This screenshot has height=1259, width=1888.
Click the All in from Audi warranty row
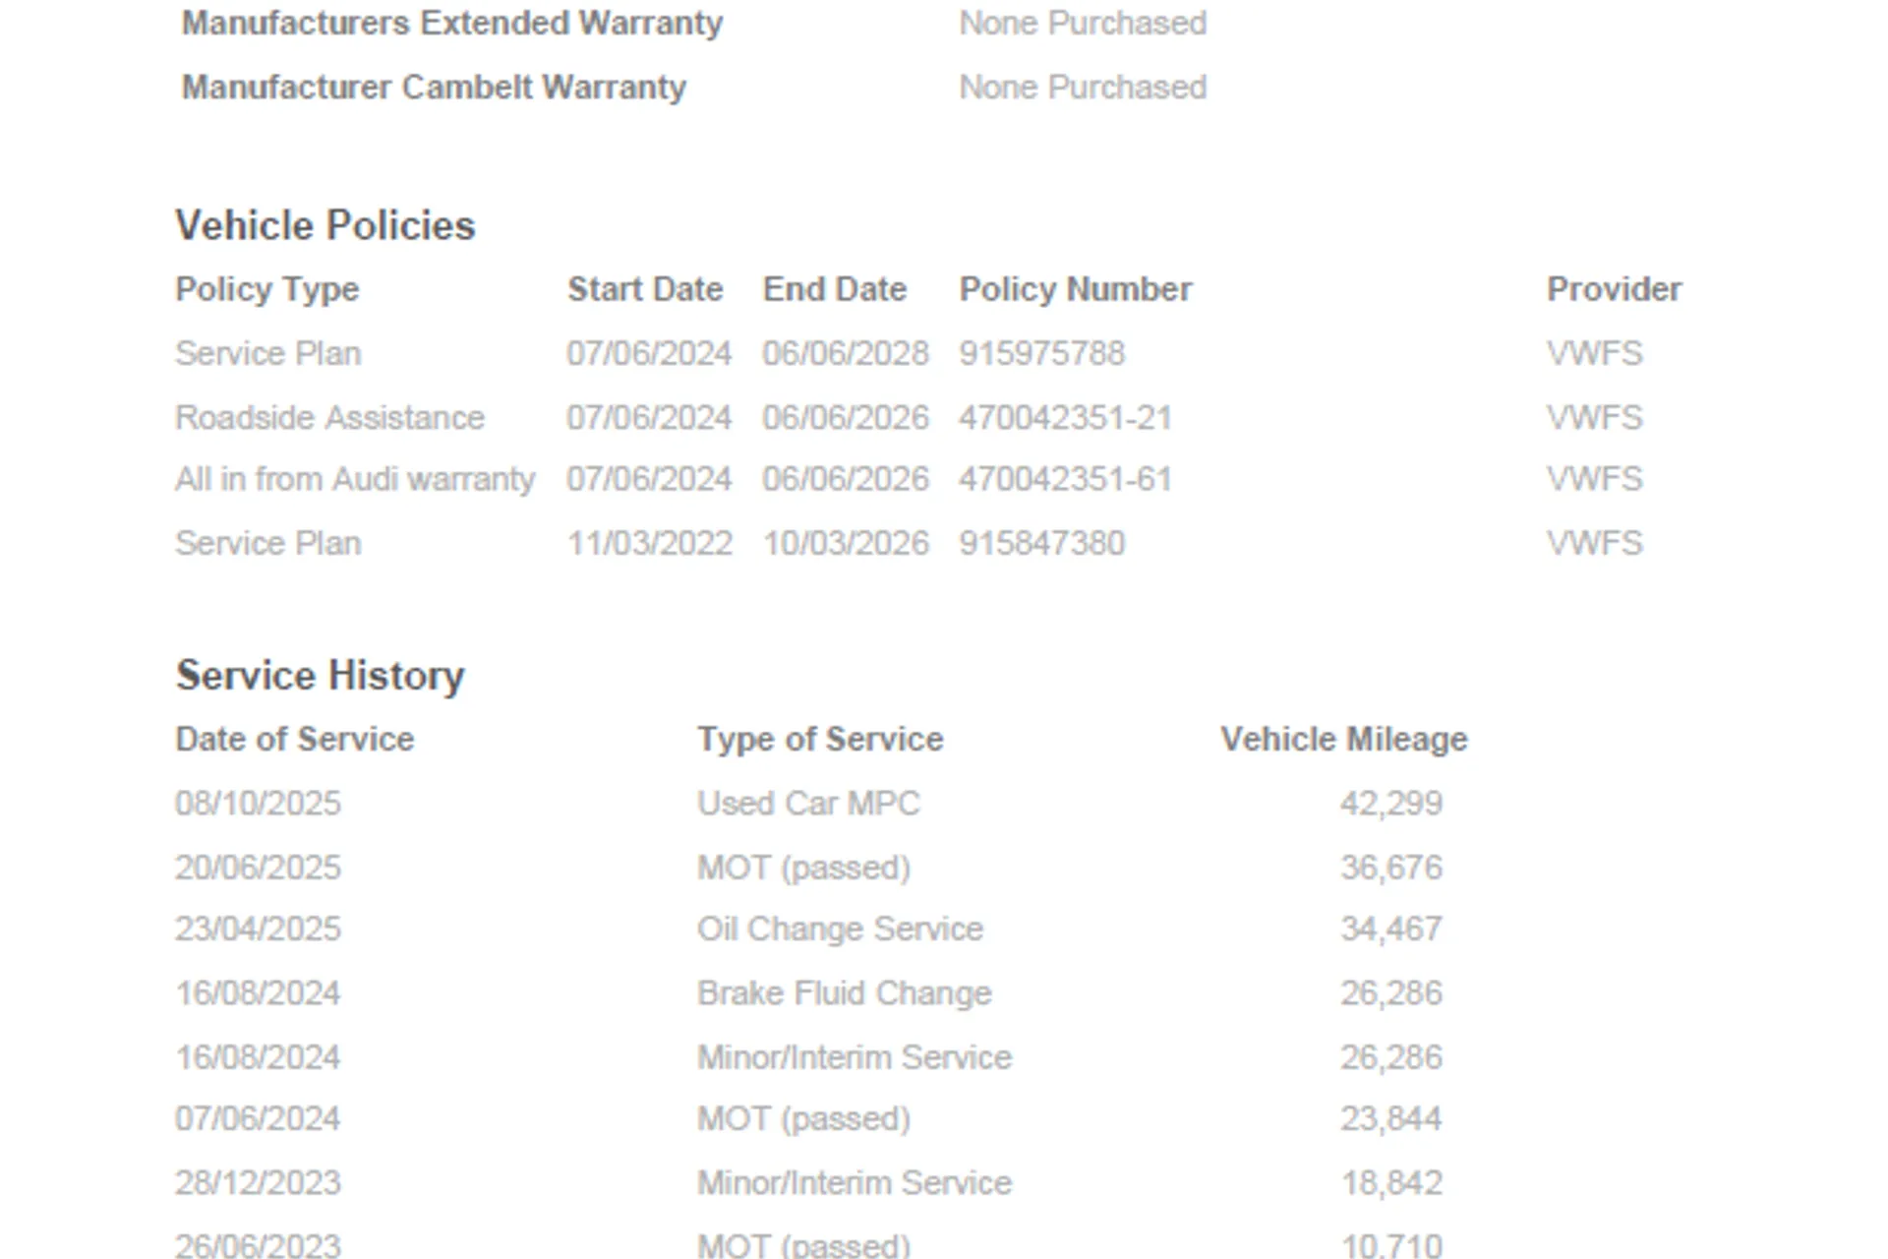point(355,479)
